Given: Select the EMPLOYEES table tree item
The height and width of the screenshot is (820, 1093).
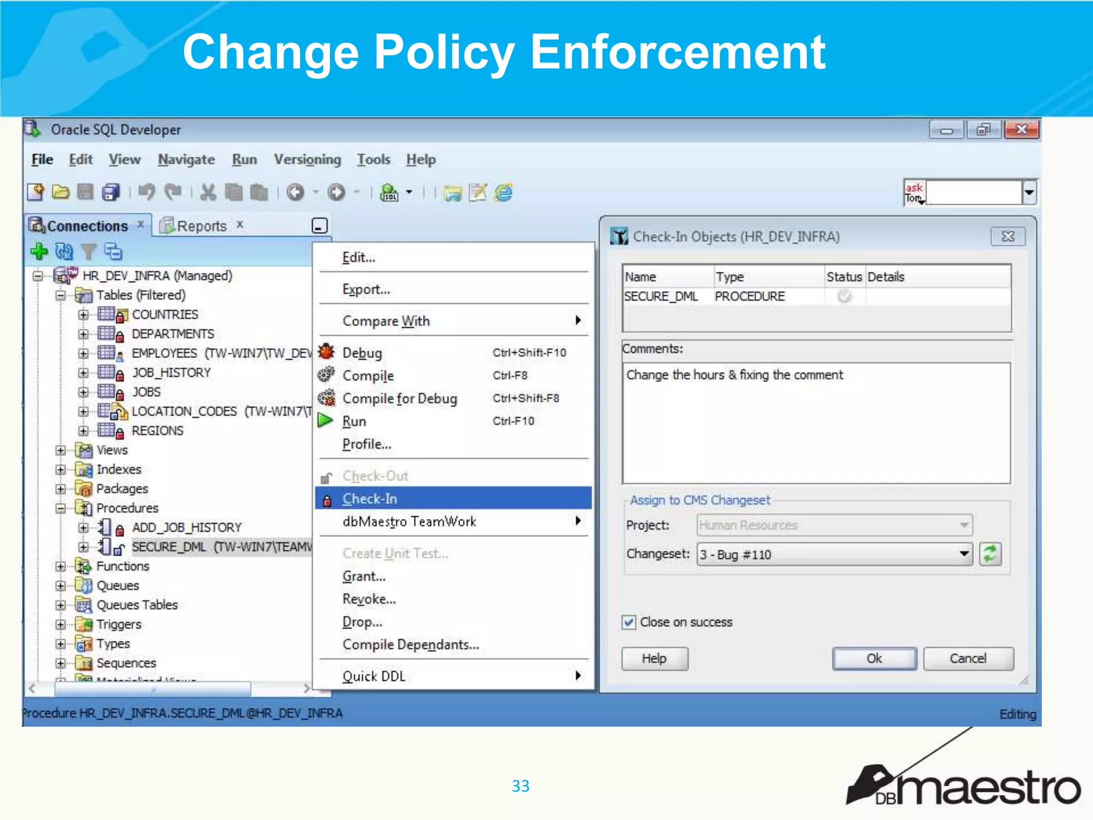Looking at the screenshot, I should tap(221, 353).
